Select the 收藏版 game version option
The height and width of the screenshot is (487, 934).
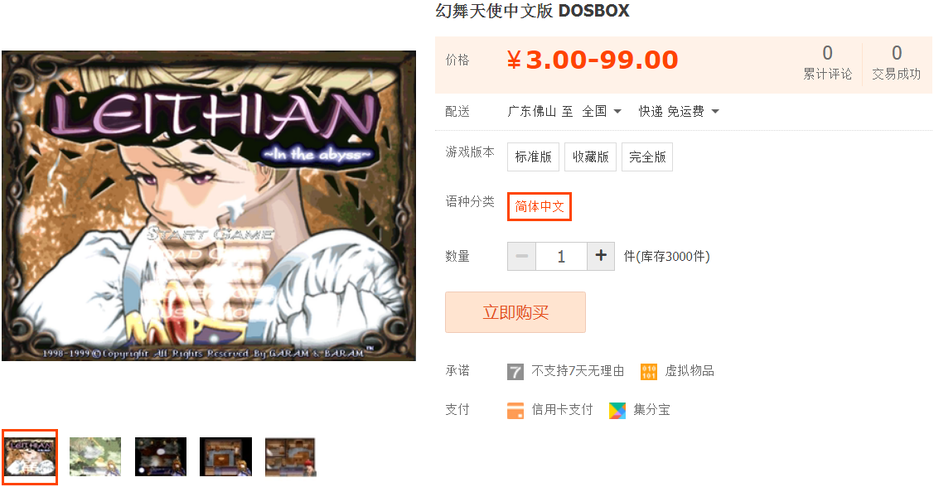click(590, 157)
